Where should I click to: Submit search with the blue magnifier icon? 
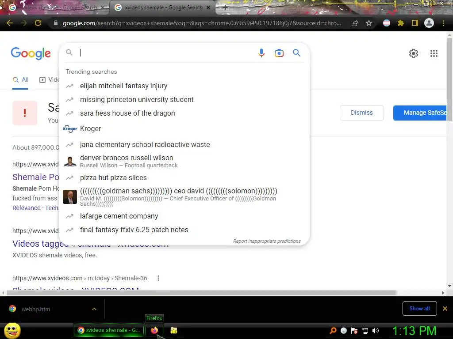(x=296, y=53)
